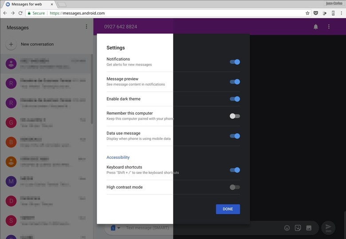Image resolution: width=346 pixels, height=239 pixels.
Task: Expand the SIM selector dropdown arrow
Action: (118, 228)
